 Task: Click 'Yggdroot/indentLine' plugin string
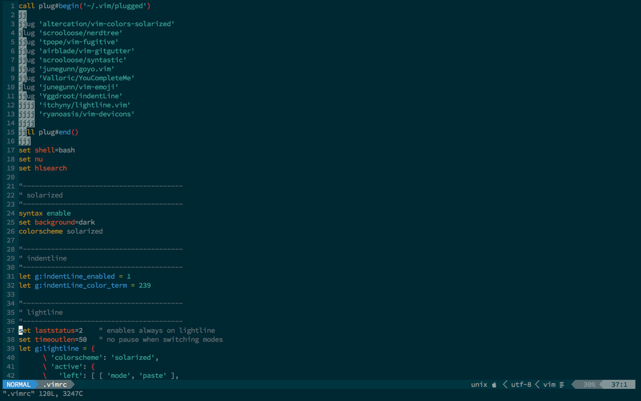(81, 96)
